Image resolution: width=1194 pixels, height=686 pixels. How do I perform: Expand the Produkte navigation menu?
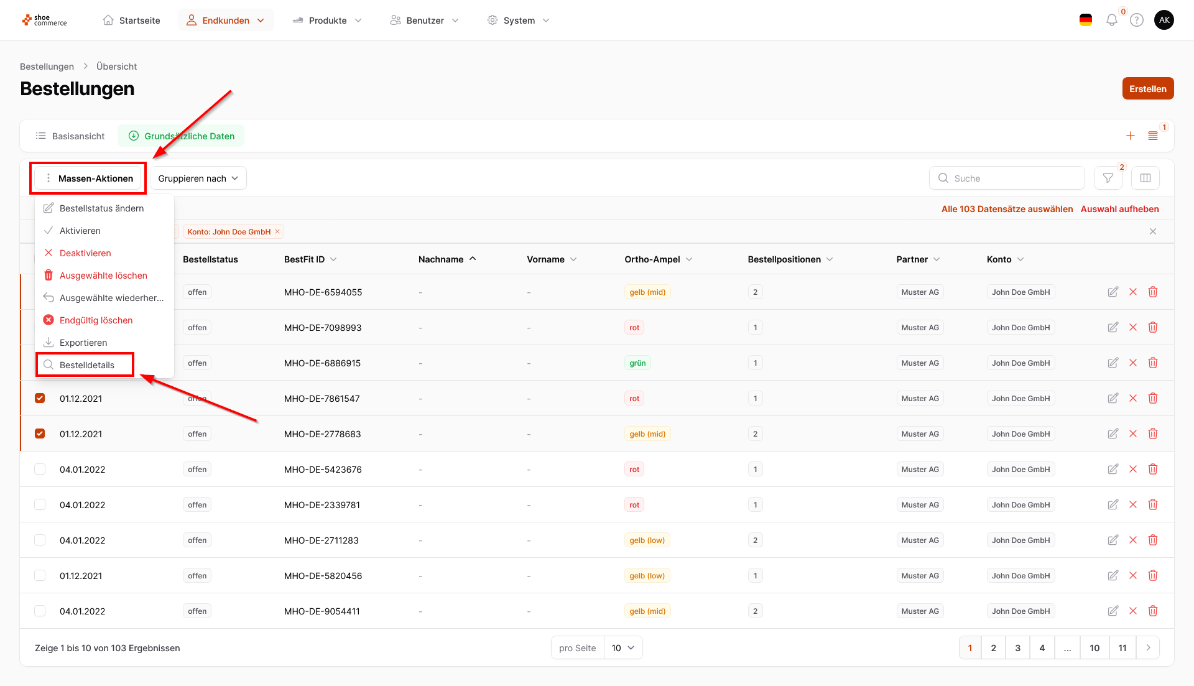[327, 21]
